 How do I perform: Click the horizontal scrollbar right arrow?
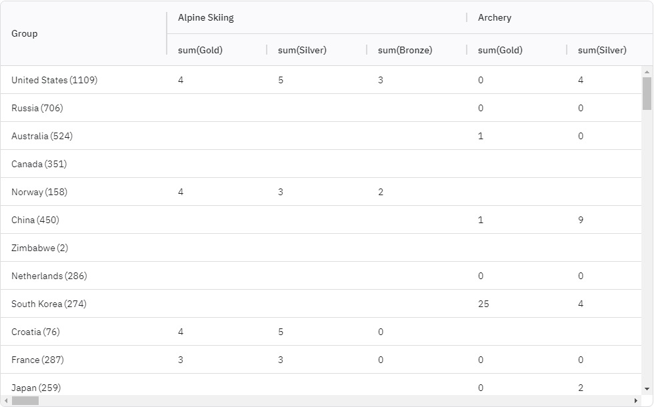(635, 401)
